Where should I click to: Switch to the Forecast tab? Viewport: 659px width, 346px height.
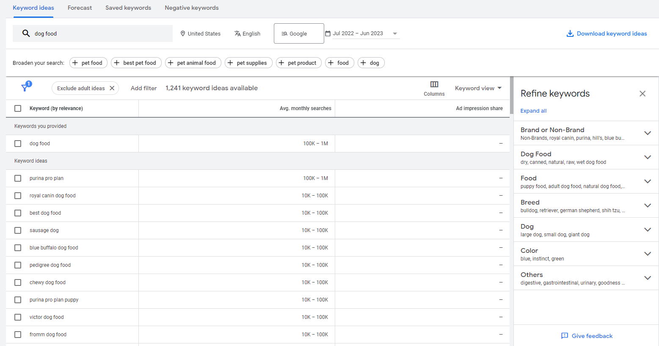pyautogui.click(x=80, y=8)
